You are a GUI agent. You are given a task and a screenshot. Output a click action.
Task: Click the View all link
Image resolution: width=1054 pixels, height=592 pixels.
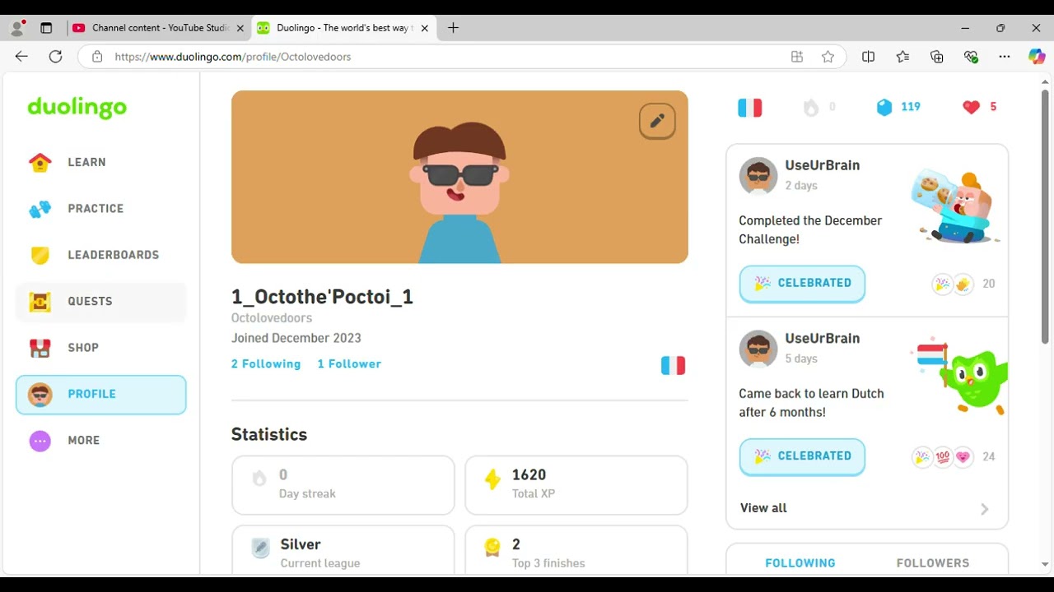tap(763, 508)
